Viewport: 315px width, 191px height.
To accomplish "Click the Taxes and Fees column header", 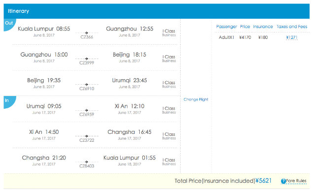I will (x=292, y=27).
